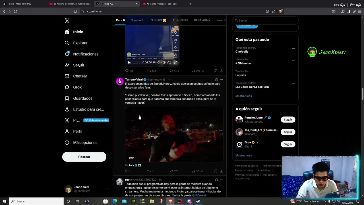
Task: Follow Pancho Justo
Action: (x=288, y=120)
